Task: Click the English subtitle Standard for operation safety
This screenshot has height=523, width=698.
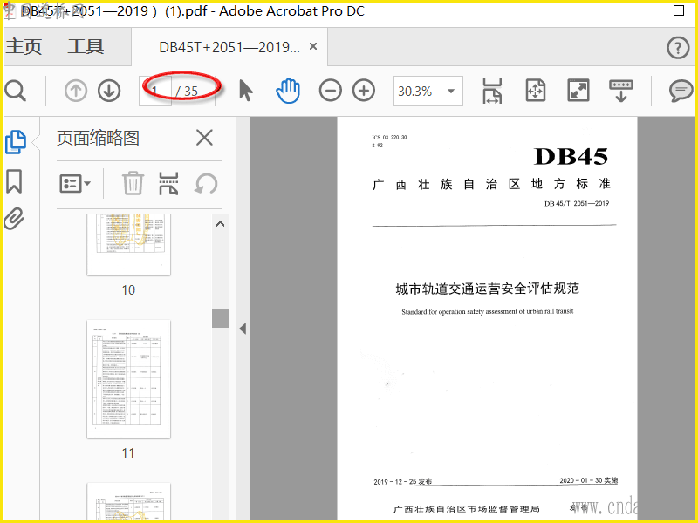Action: point(488,311)
